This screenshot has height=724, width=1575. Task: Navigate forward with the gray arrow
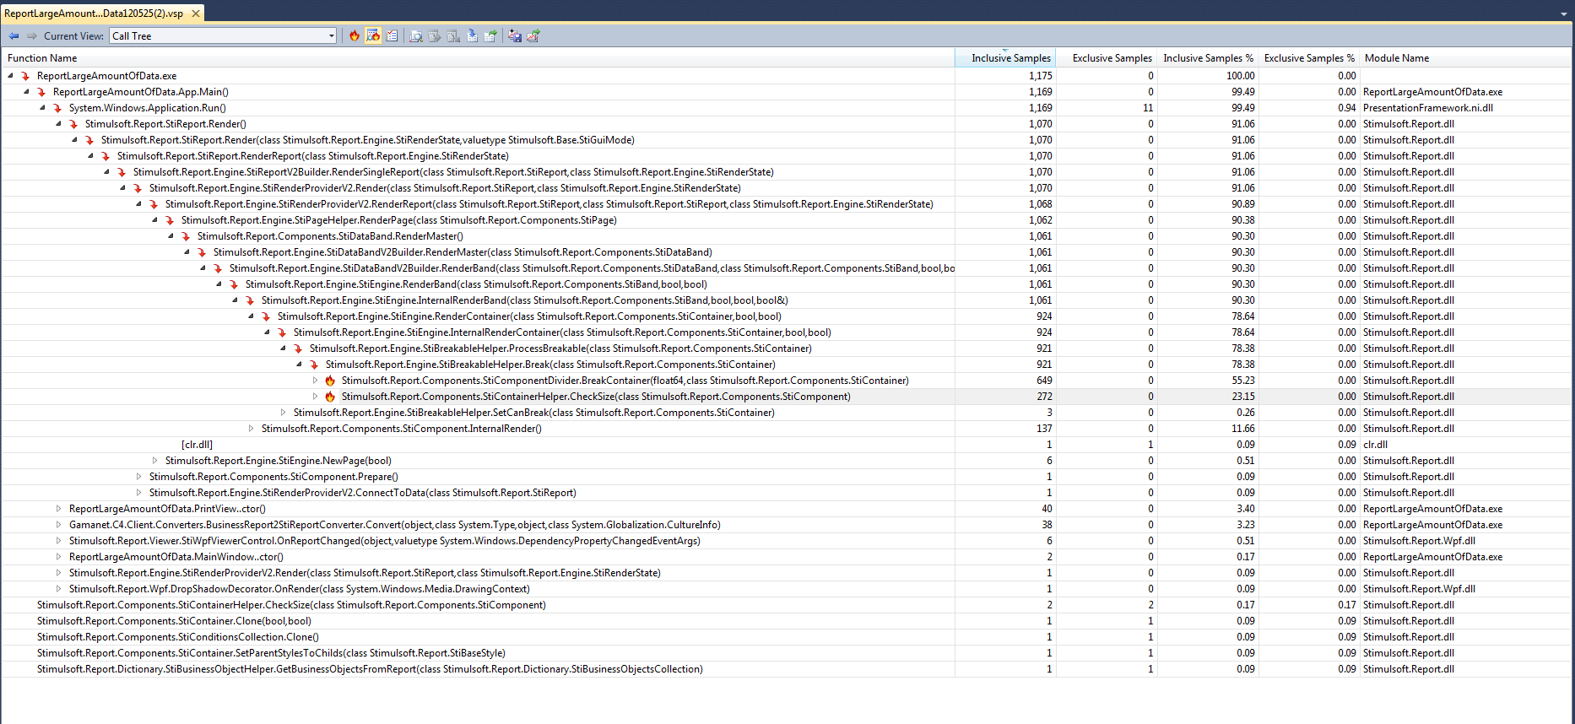32,35
